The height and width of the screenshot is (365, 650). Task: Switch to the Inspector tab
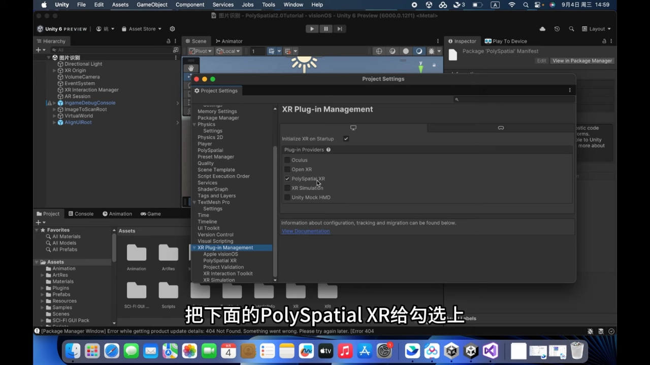coord(462,41)
